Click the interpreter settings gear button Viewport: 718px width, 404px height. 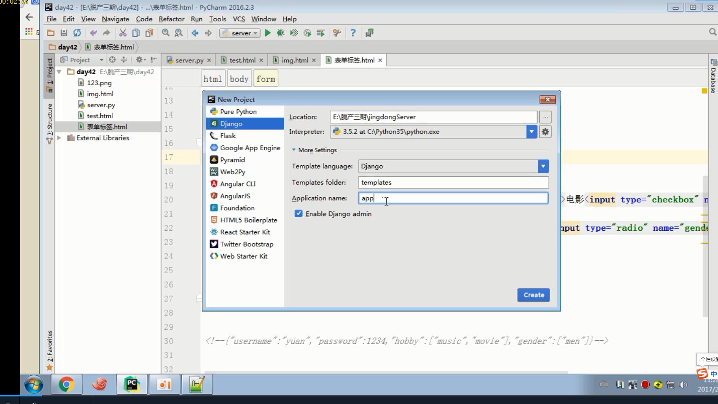coord(545,132)
